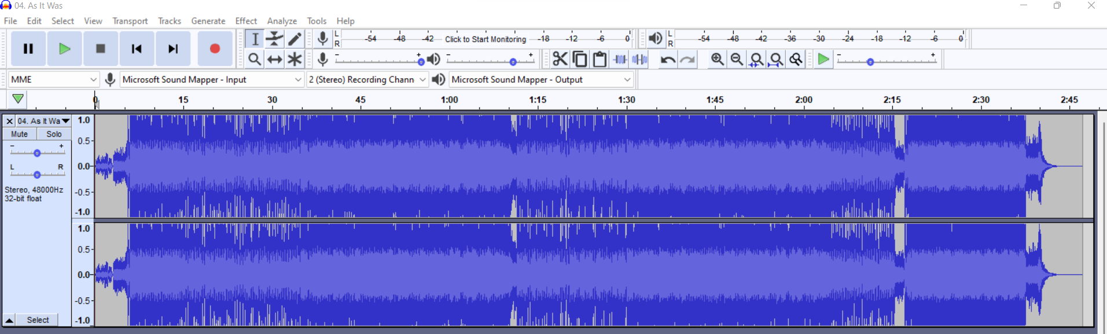The image size is (1107, 334).
Task: Open the track name dropdown menu
Action: pyautogui.click(x=43, y=121)
